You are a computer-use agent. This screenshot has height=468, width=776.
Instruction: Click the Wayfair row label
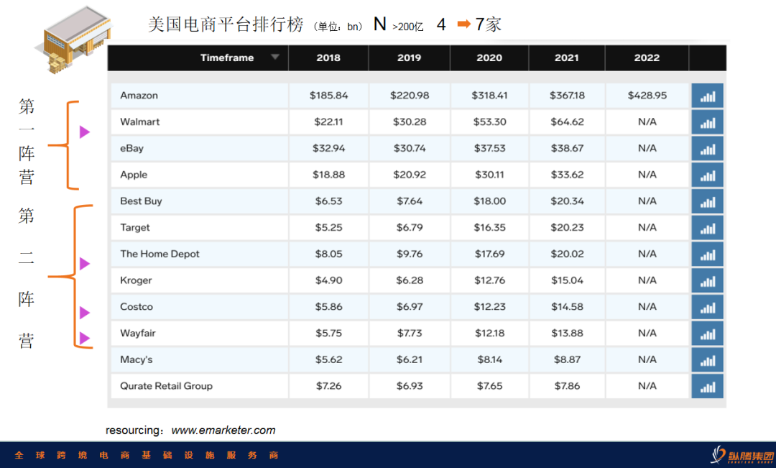click(138, 333)
